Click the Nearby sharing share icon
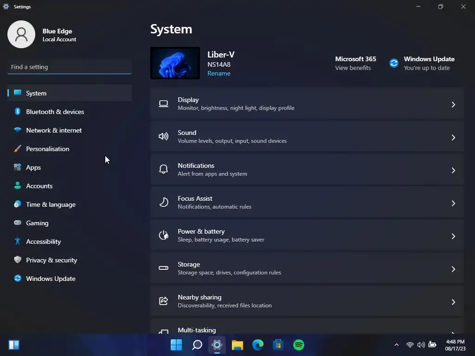Viewport: 475px width, 356px height. click(x=164, y=300)
